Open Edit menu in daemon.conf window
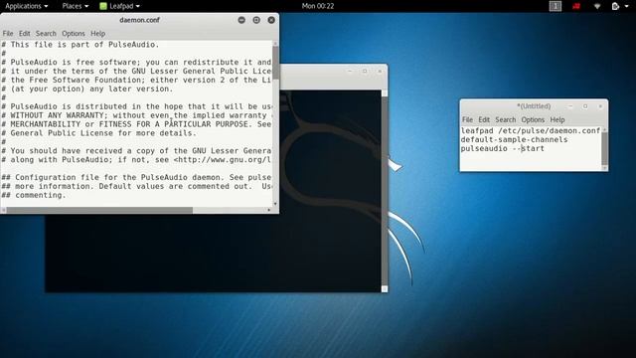This screenshot has width=636, height=358. click(x=24, y=33)
